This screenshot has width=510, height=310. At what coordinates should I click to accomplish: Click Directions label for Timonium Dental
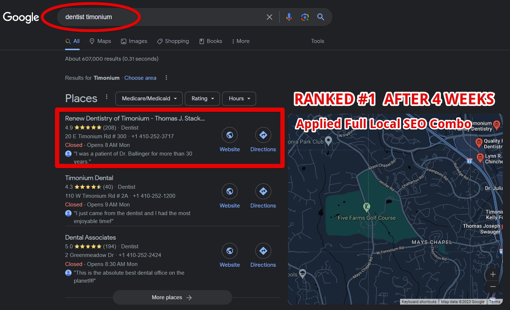(x=263, y=206)
